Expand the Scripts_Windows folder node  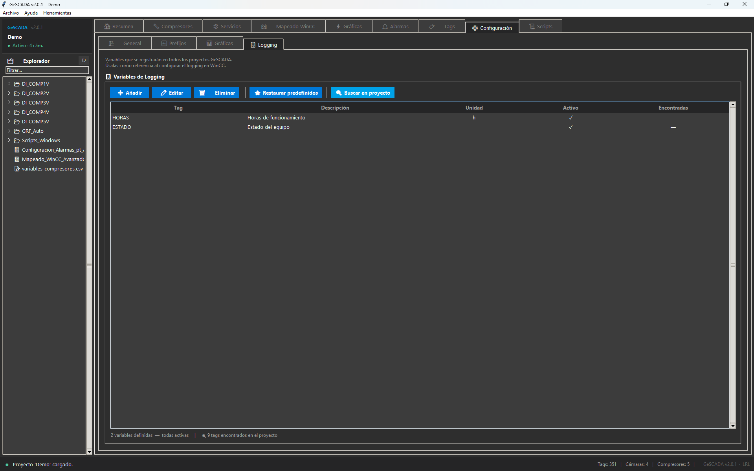[9, 140]
